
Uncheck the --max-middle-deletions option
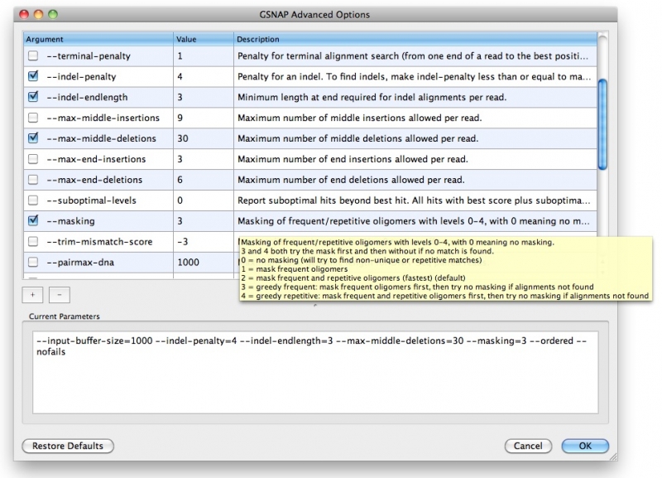click(33, 138)
